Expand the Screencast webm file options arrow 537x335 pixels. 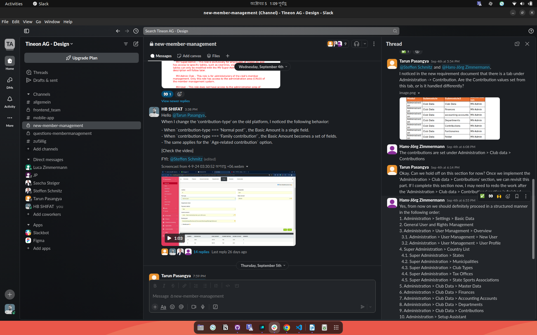coord(247,167)
